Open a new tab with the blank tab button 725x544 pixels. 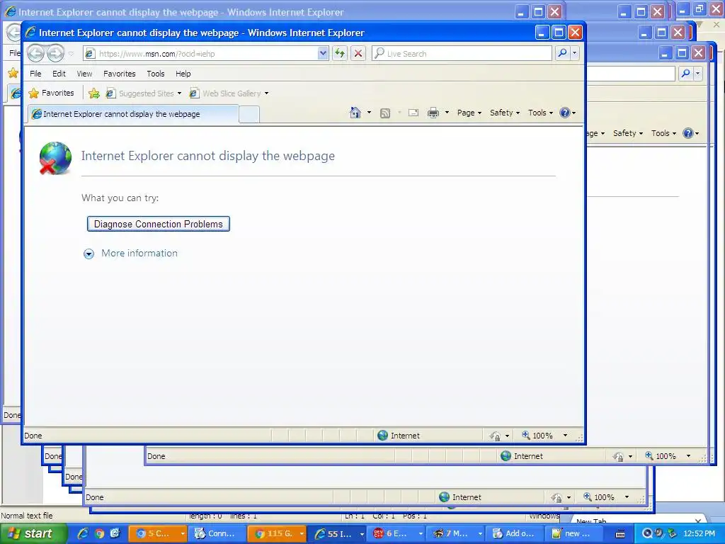249,114
